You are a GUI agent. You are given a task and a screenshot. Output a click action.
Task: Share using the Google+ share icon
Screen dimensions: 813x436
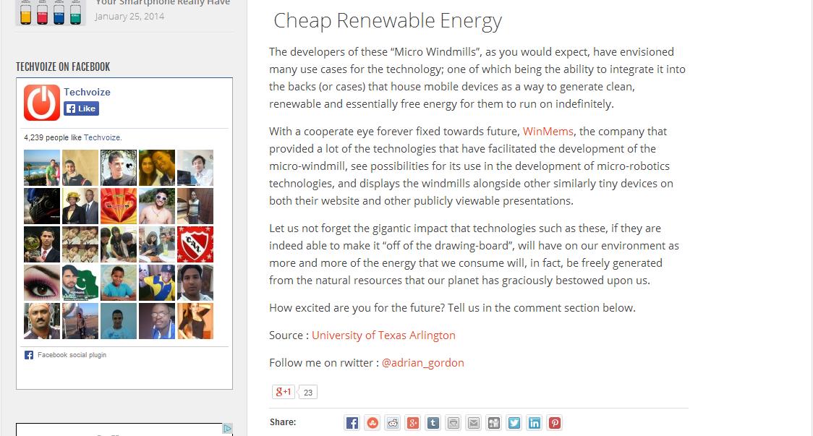coord(413,423)
